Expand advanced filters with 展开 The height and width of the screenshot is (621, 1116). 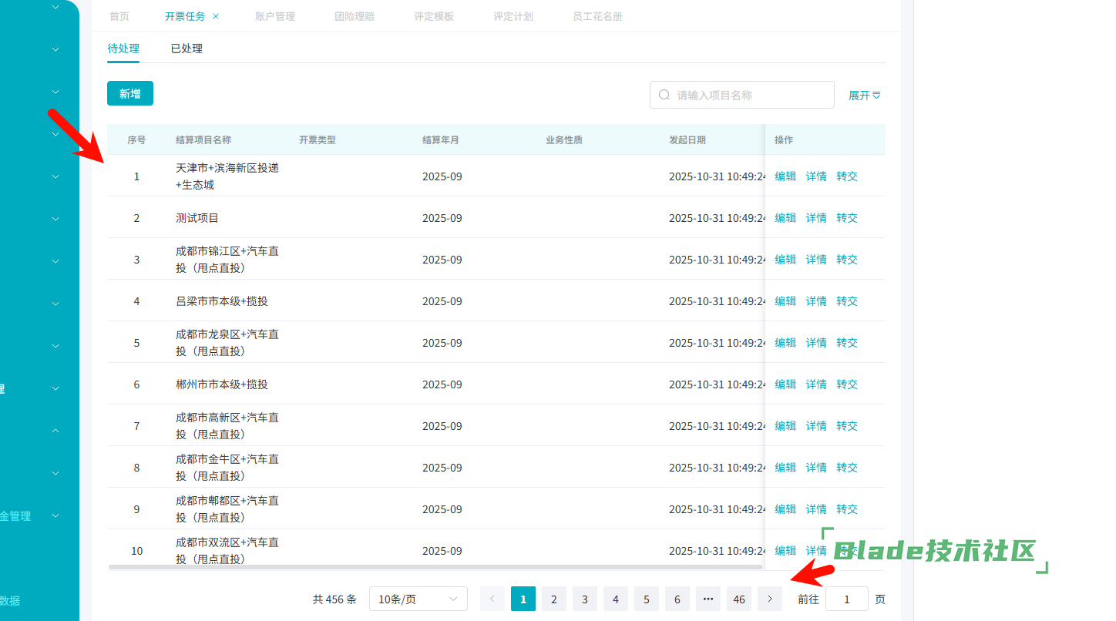coord(864,96)
